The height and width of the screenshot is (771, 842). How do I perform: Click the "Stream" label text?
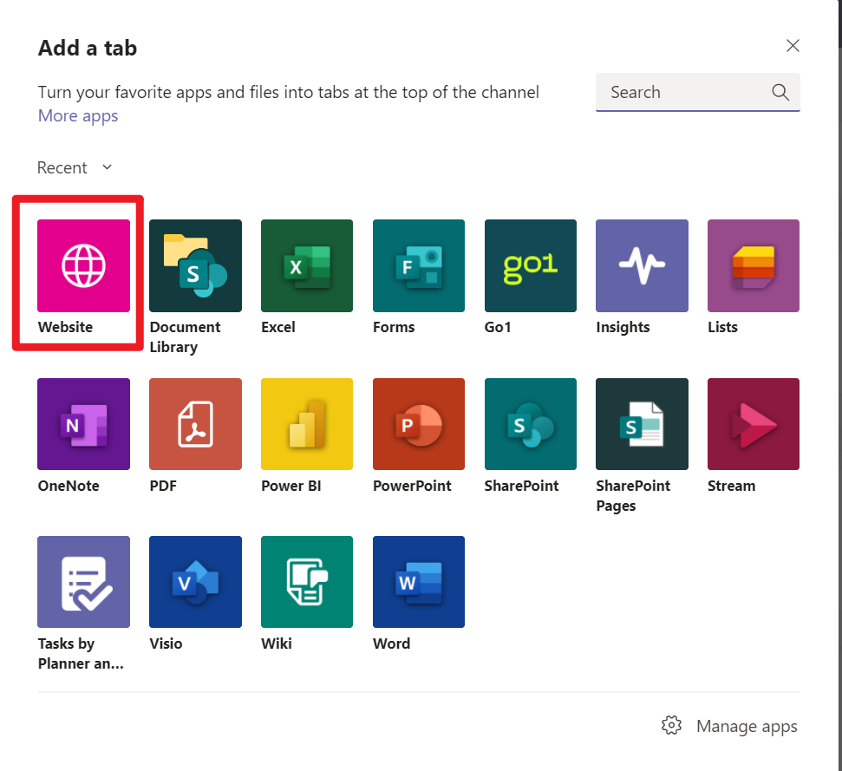tap(731, 486)
